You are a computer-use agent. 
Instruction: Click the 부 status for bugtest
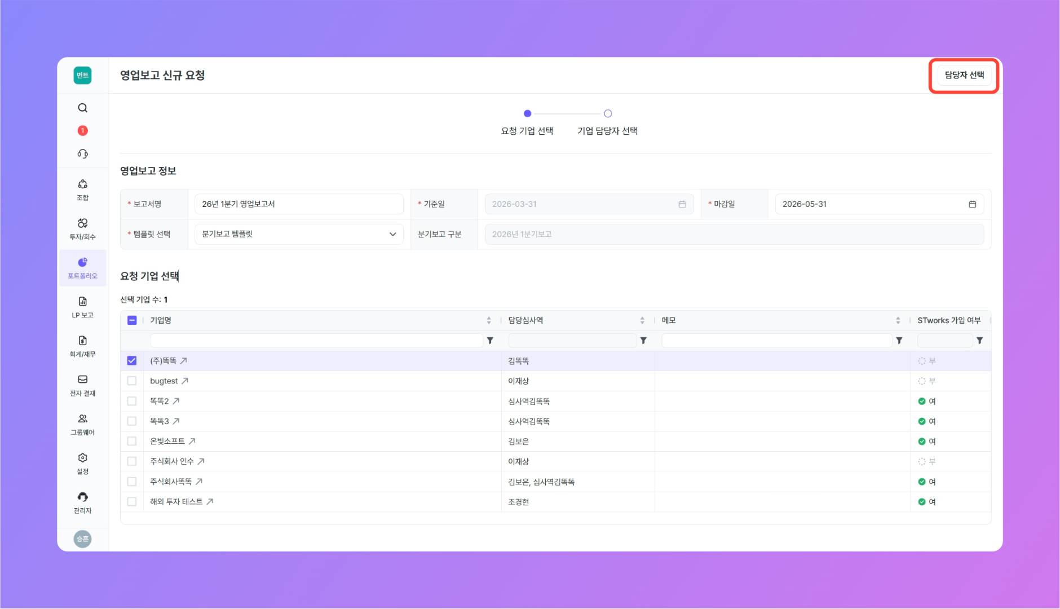tap(927, 381)
